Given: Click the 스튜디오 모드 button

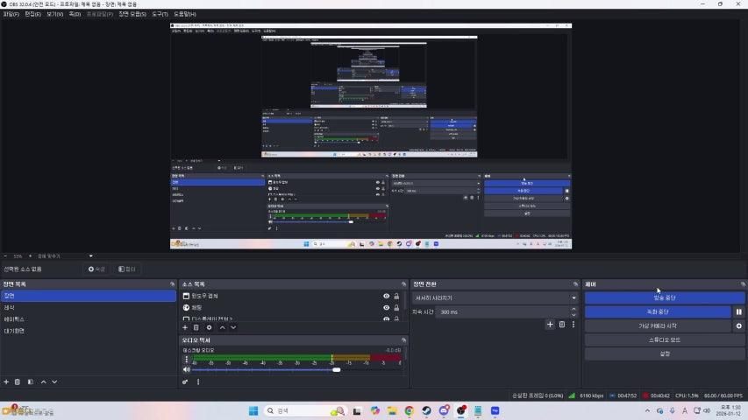Looking at the screenshot, I should 664,339.
